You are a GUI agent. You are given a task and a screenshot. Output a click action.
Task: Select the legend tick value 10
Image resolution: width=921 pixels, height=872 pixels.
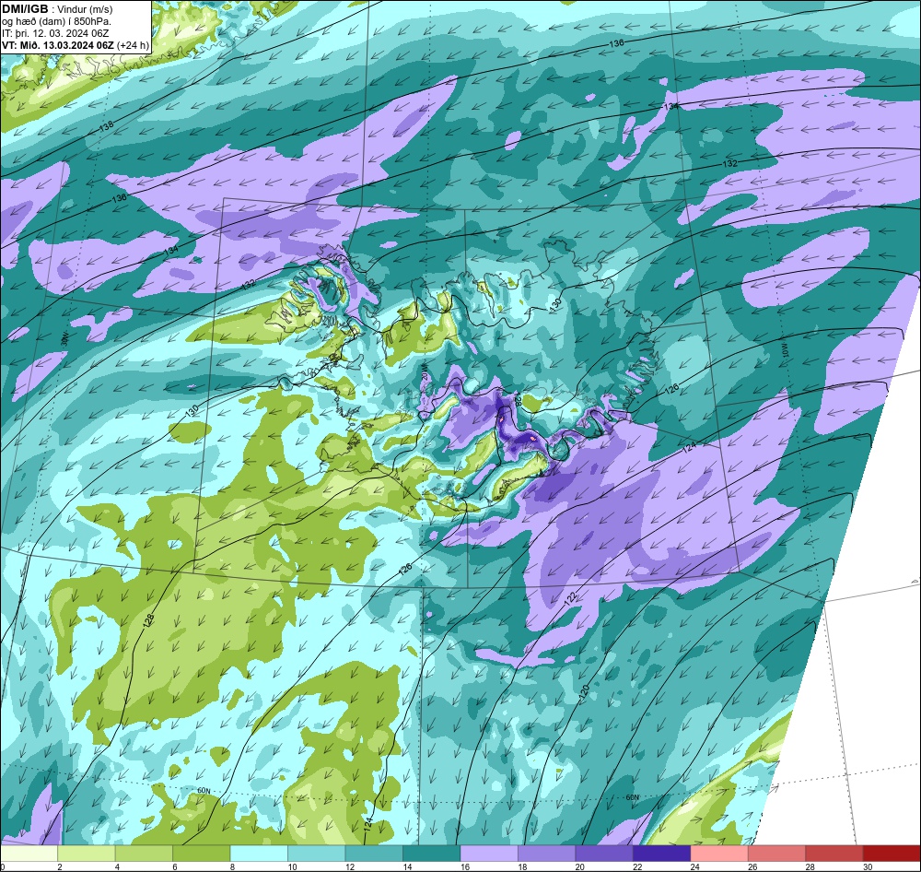(x=292, y=866)
